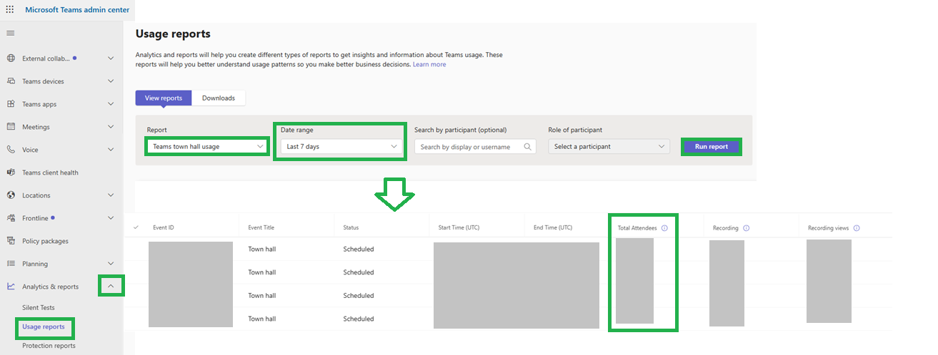Image resolution: width=938 pixels, height=355 pixels.
Task: Switch to the Downloads tab
Action: 219,98
